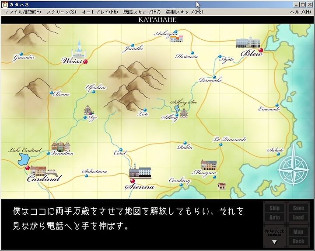The width and height of the screenshot is (315, 251).
Task: Click the compass rose on the map
Action: [x=294, y=169]
